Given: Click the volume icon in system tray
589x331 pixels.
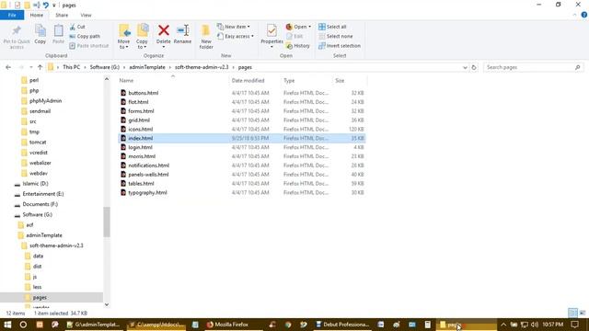Looking at the screenshot, I should coord(535,325).
